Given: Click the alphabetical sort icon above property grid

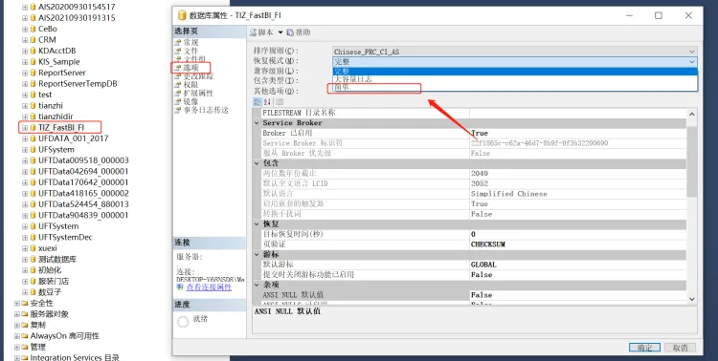Looking at the screenshot, I should (268, 102).
